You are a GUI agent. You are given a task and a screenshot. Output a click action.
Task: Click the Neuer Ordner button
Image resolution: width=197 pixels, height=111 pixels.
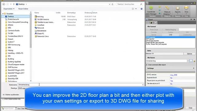[x=23, y=9]
